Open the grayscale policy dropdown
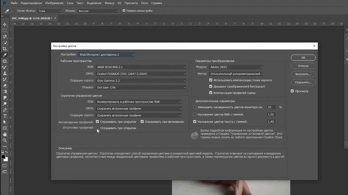The image size is (348, 195). coord(139,115)
